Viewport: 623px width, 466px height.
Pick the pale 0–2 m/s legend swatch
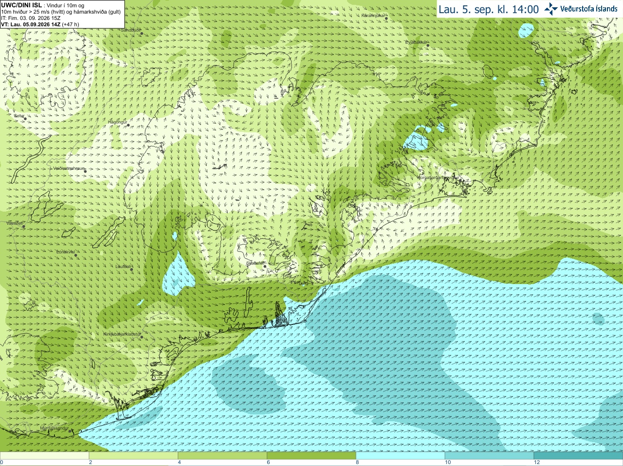[44, 456]
